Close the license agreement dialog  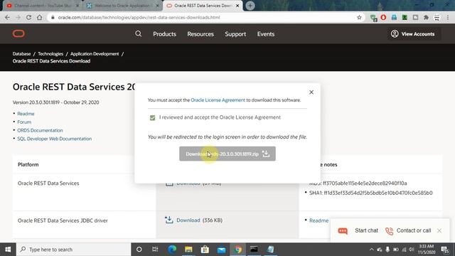[311, 92]
